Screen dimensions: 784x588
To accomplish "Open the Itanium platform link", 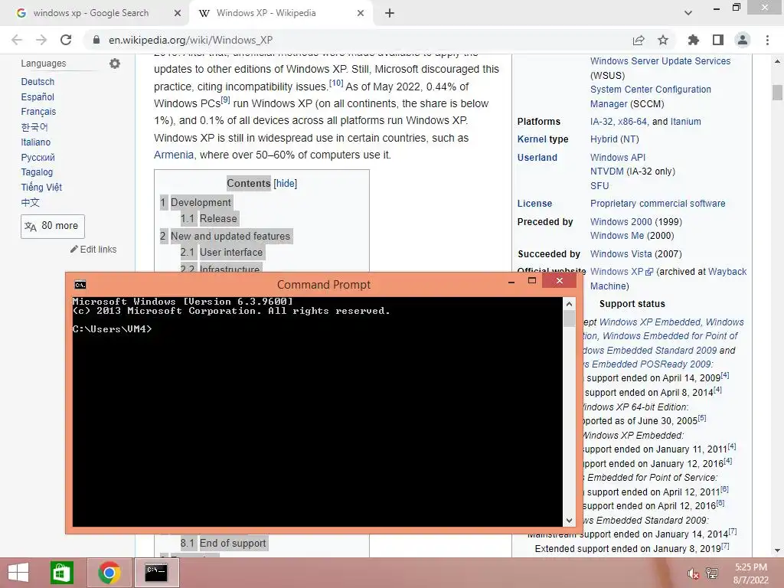I will (685, 122).
